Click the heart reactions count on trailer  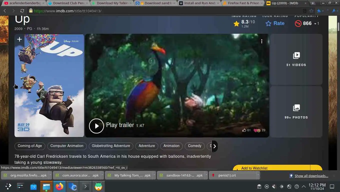click(x=259, y=130)
